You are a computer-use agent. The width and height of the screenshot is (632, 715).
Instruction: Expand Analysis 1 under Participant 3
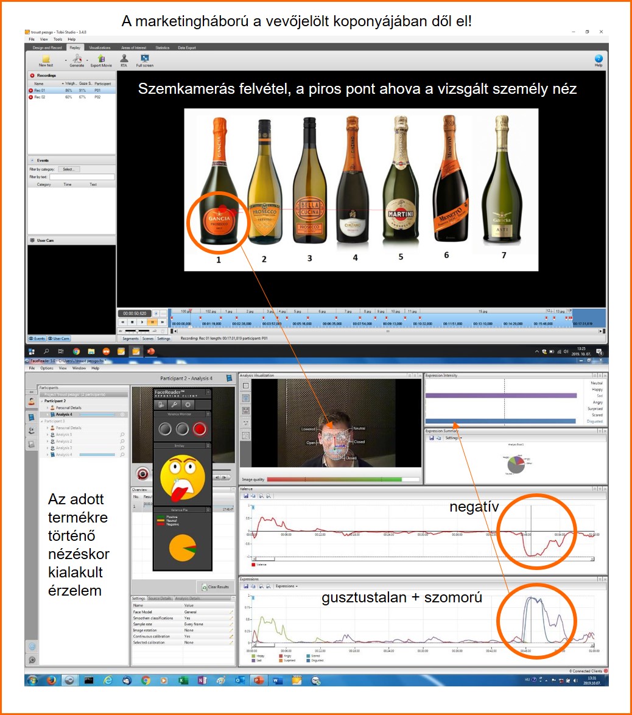click(47, 435)
